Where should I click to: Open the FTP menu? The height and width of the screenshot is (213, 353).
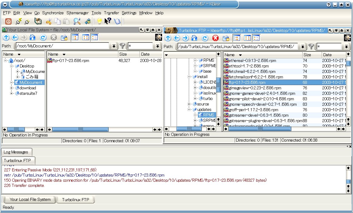[7, 13]
